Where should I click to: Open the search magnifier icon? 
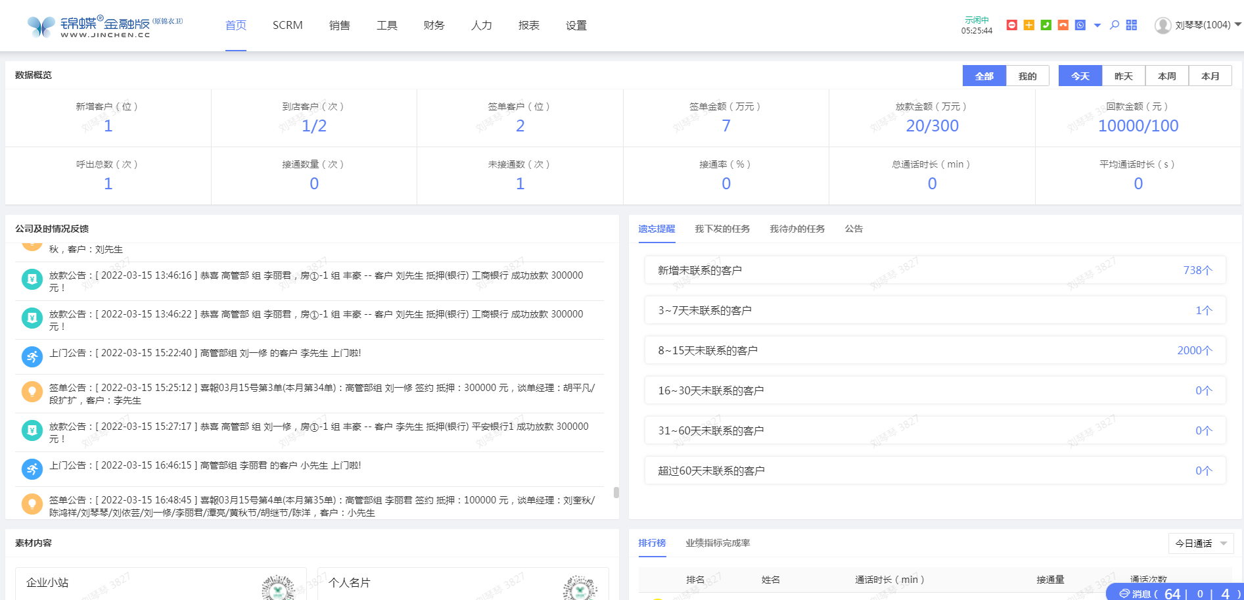click(x=1115, y=25)
